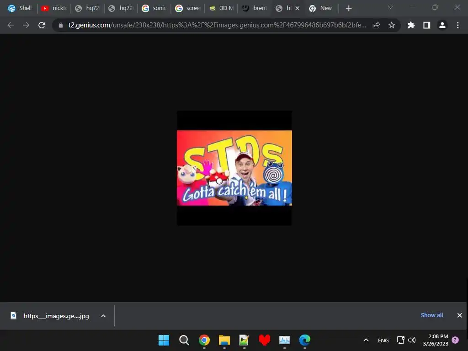Close the downloads bar
The image size is (468, 351).
460,315
